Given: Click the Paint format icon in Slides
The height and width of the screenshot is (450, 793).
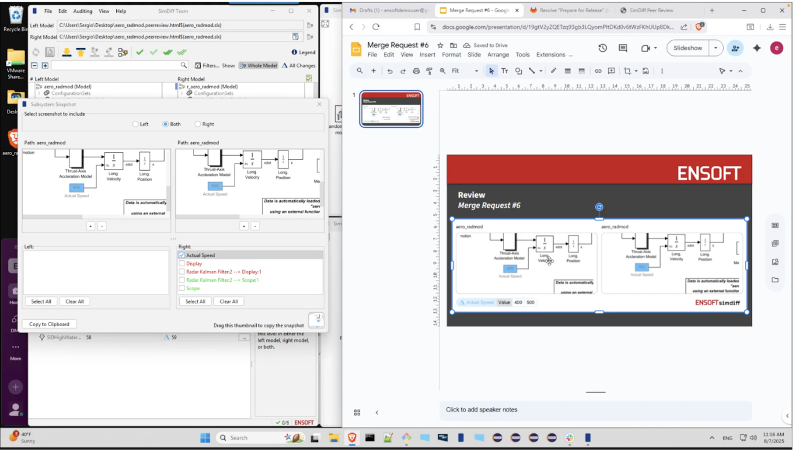Looking at the screenshot, I should click(x=429, y=71).
